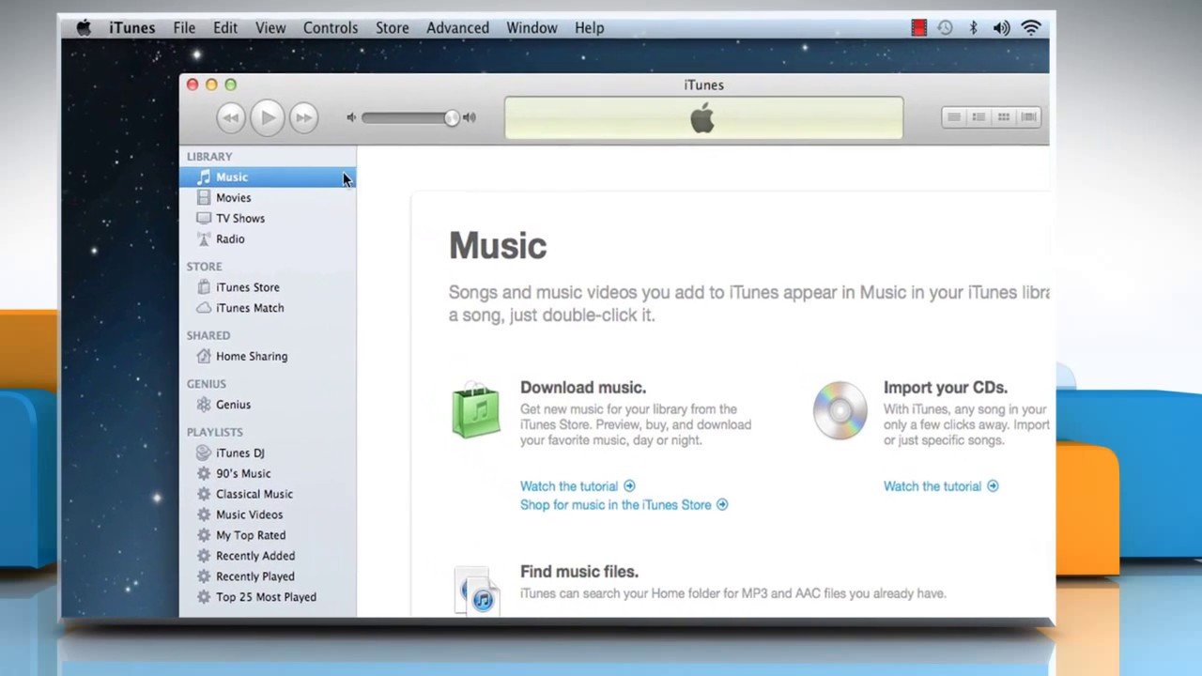Image resolution: width=1202 pixels, height=676 pixels.
Task: Click the PLAYLISTS section header
Action: click(214, 432)
